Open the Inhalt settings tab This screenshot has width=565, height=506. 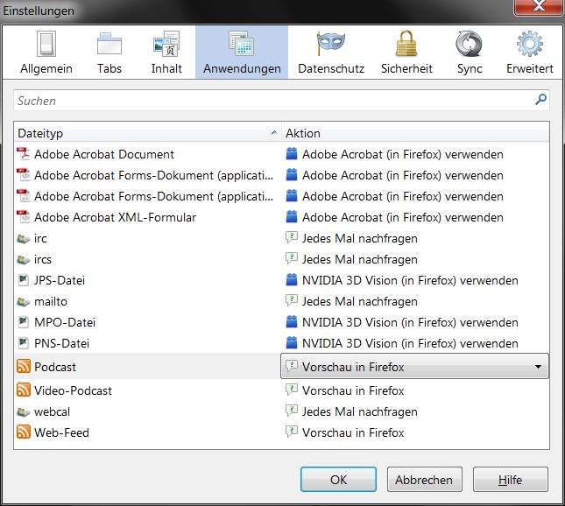pyautogui.click(x=166, y=53)
